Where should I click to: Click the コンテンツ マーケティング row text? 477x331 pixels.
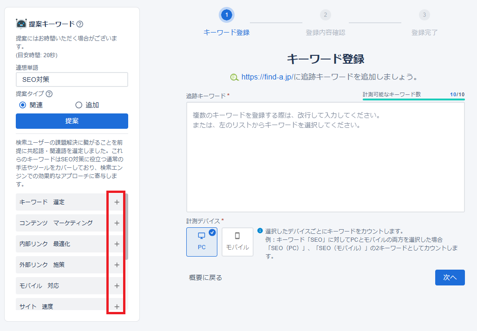click(56, 223)
